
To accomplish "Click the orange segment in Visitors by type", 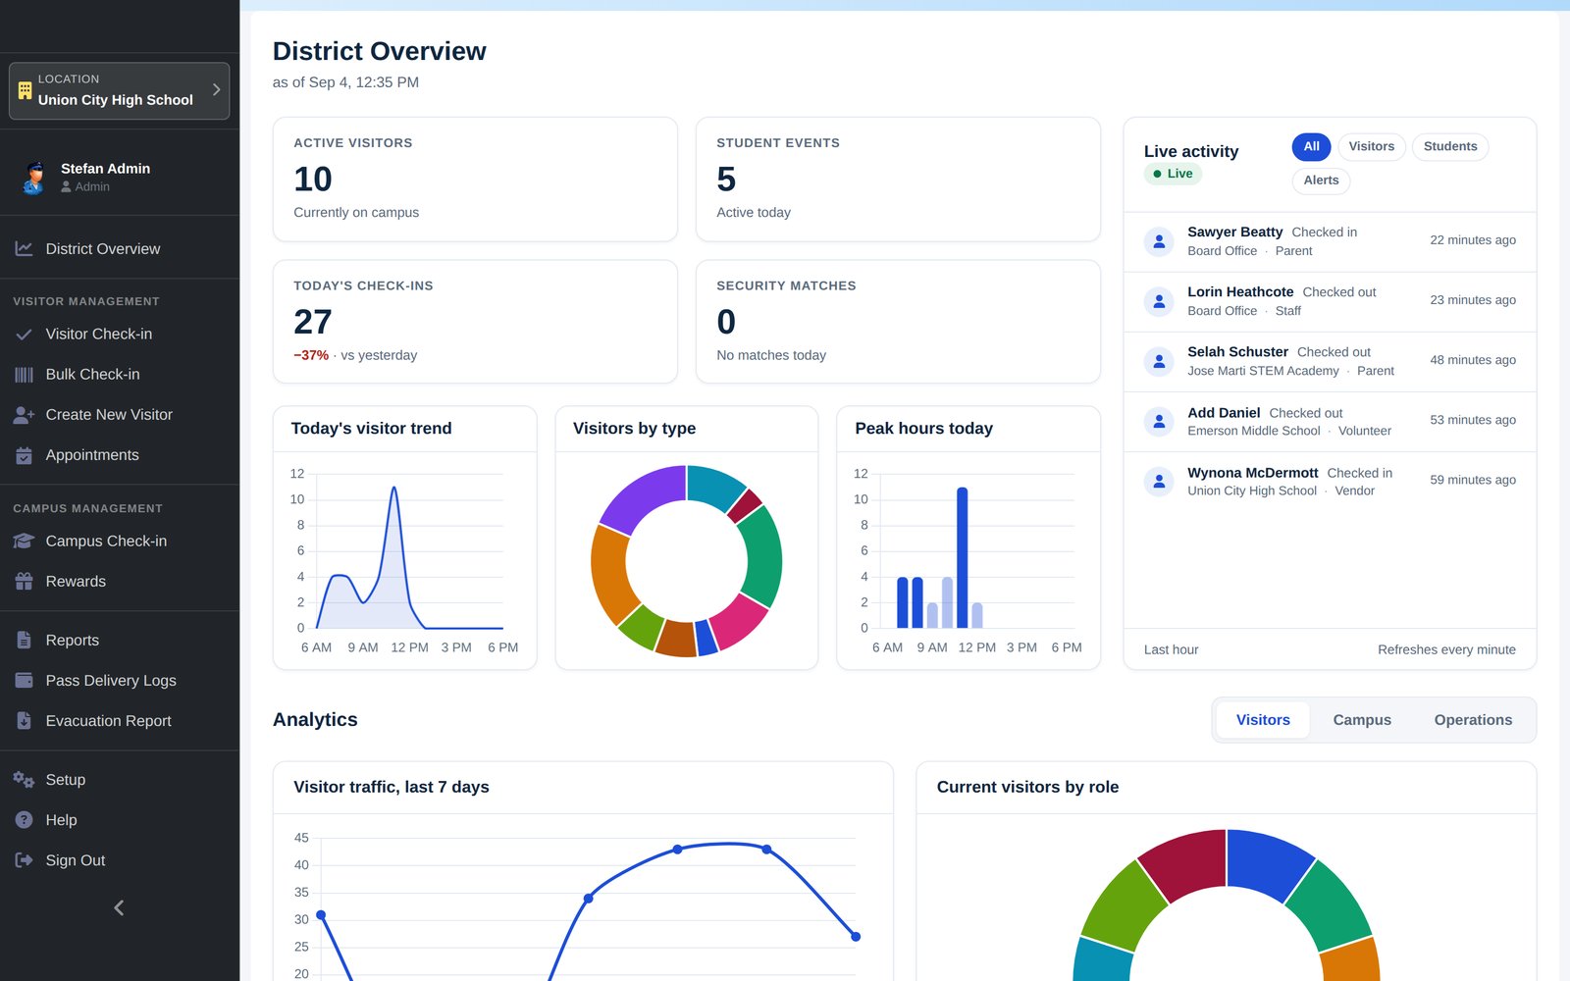I will [612, 577].
